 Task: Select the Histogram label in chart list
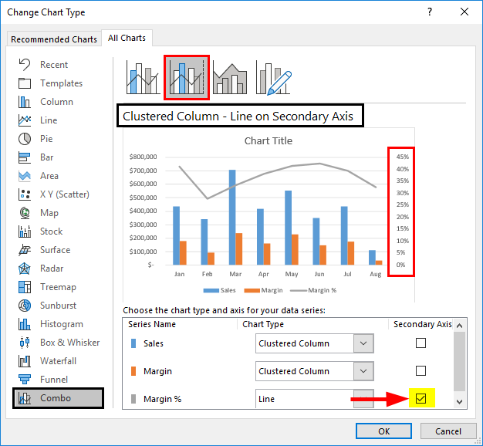(x=62, y=324)
